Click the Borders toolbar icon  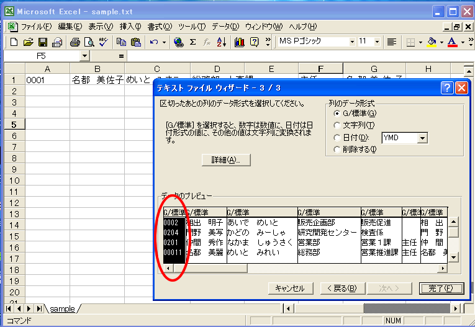410,42
